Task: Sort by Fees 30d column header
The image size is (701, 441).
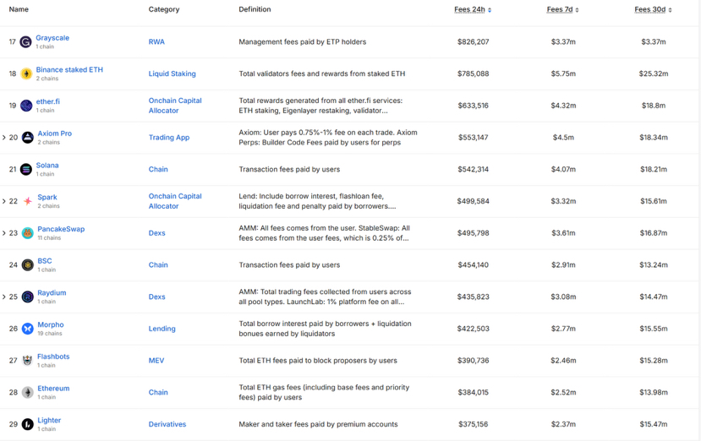Action: coord(653,10)
